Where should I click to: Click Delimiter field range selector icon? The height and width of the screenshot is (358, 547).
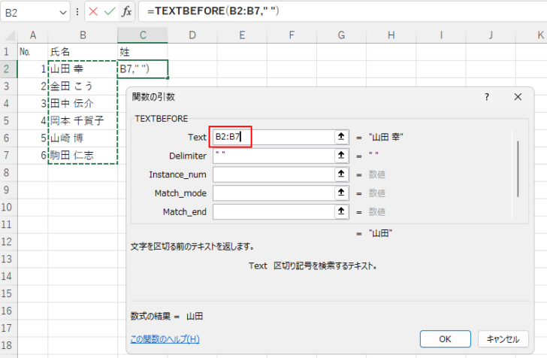(341, 156)
